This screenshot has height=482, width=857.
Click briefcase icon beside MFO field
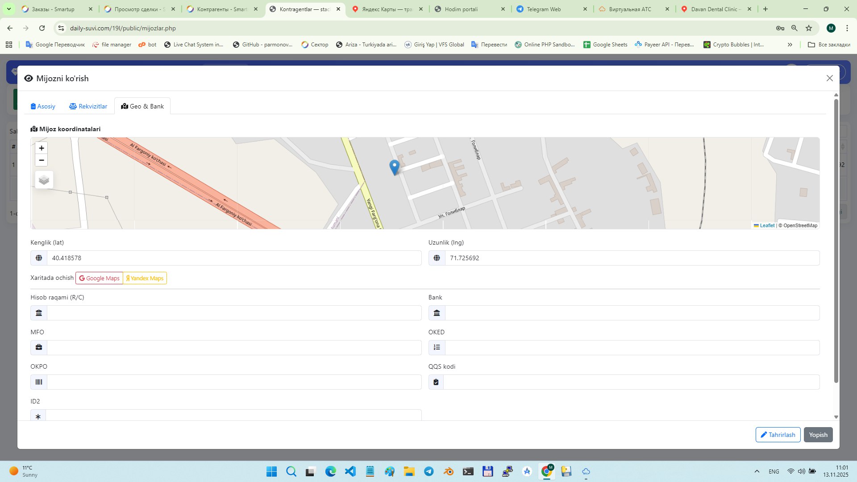[39, 348]
